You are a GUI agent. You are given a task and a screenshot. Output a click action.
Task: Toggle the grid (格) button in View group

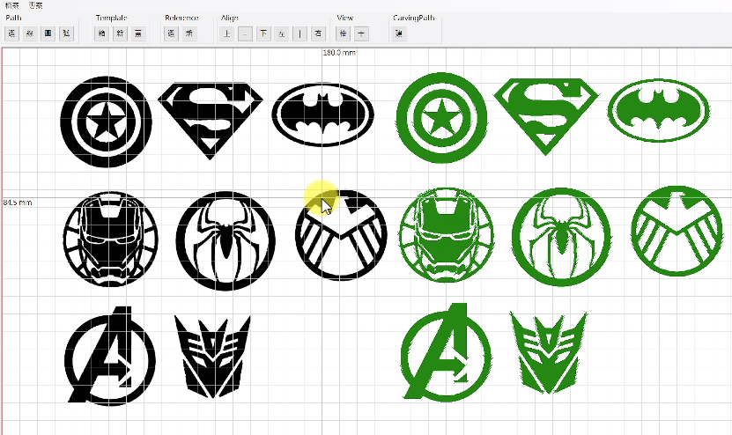click(344, 33)
